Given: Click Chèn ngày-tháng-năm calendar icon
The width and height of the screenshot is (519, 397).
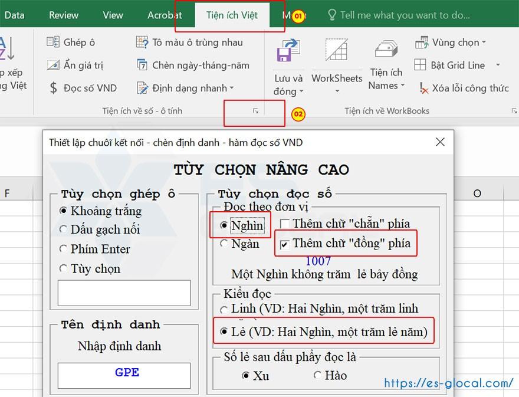Looking at the screenshot, I should [x=142, y=65].
